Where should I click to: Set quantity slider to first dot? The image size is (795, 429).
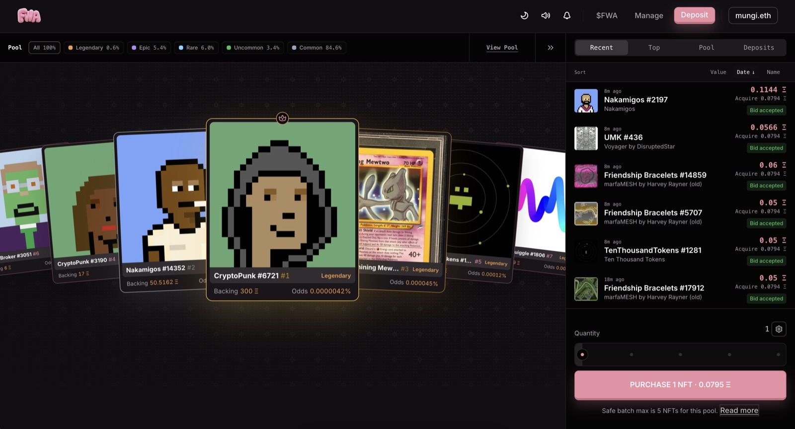pyautogui.click(x=582, y=355)
